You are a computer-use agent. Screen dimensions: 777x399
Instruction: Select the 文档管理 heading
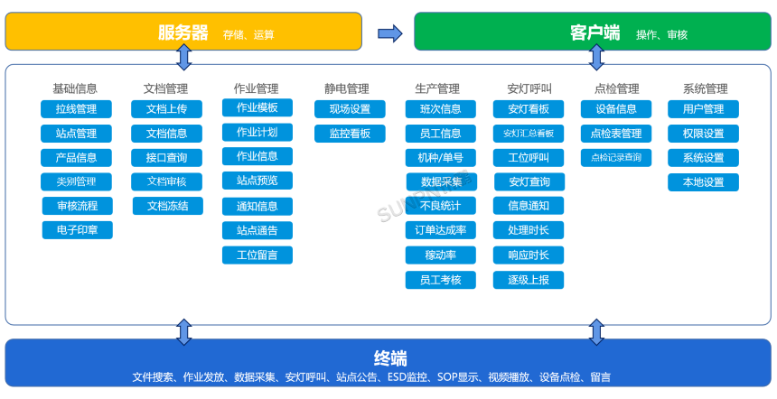click(x=165, y=88)
